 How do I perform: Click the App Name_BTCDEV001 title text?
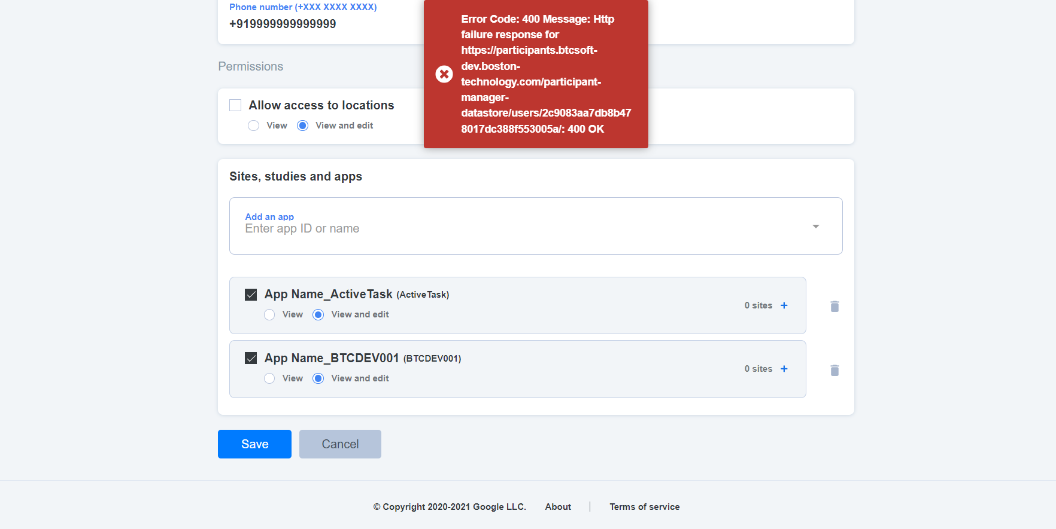[332, 358]
